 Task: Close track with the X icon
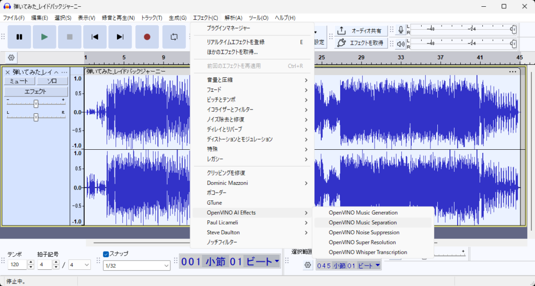click(x=7, y=72)
